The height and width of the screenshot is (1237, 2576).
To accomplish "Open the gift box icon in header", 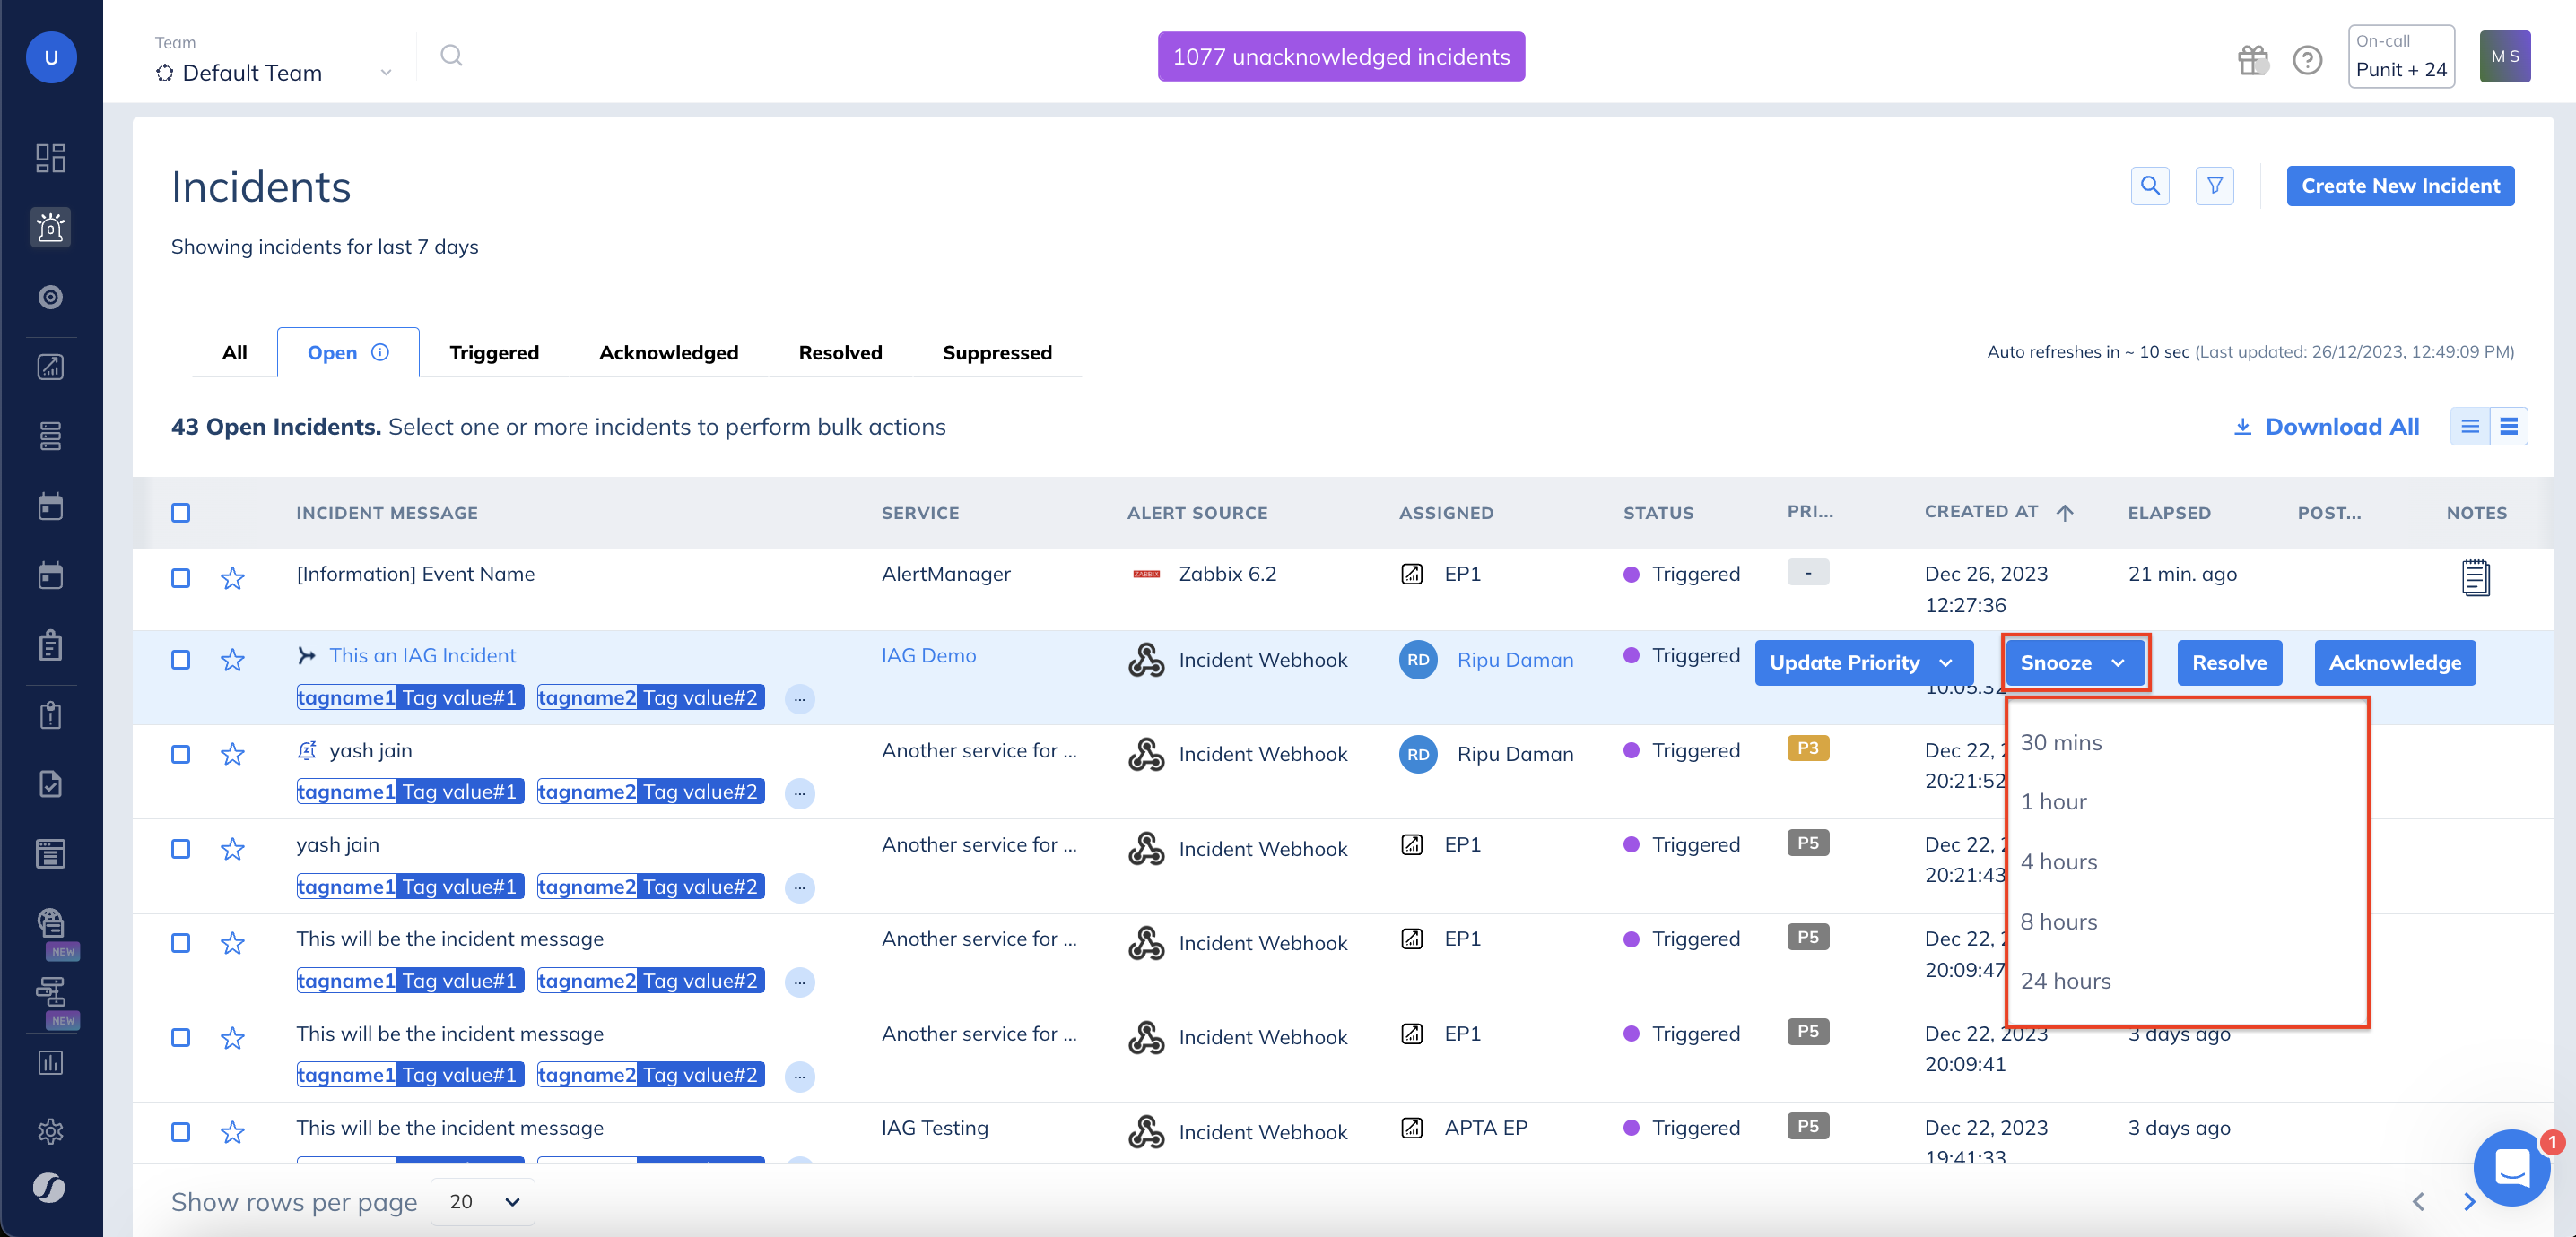I will tap(2252, 60).
